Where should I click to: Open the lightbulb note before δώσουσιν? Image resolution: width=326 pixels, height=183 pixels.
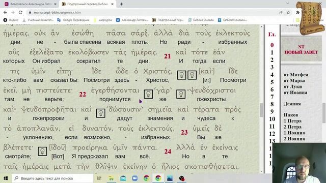pyautogui.click(x=101, y=113)
